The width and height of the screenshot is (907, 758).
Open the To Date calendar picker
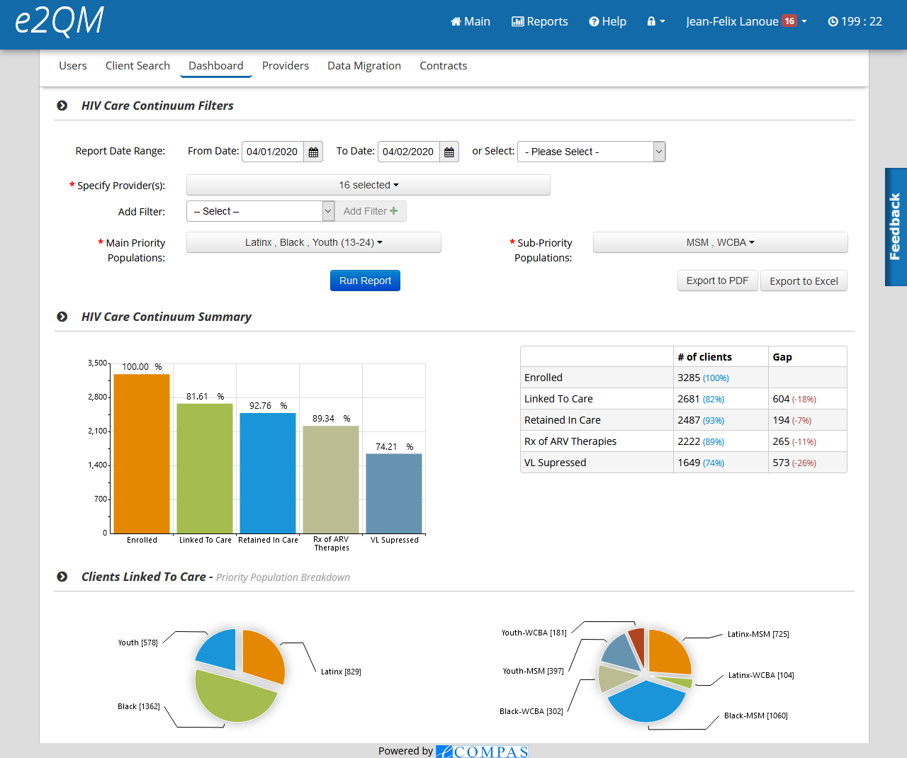click(449, 152)
